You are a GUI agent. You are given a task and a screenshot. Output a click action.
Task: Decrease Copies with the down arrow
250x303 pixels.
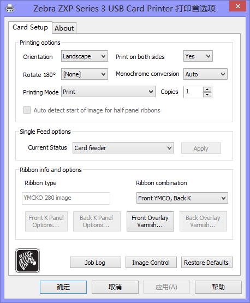(x=207, y=94)
